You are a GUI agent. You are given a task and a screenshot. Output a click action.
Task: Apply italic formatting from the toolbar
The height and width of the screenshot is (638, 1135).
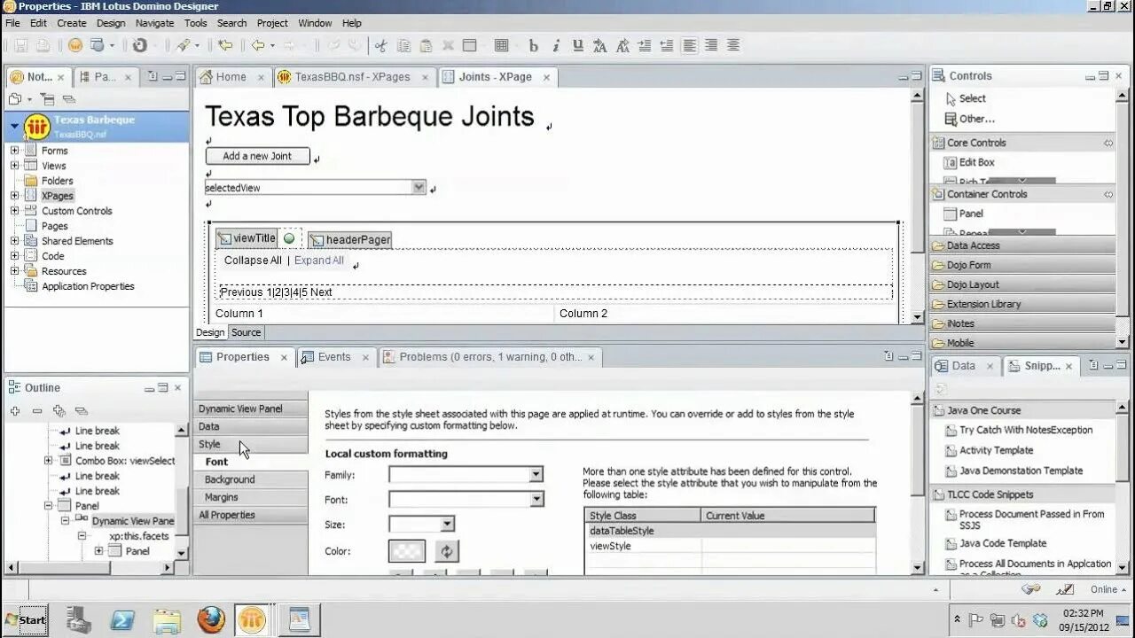click(555, 45)
